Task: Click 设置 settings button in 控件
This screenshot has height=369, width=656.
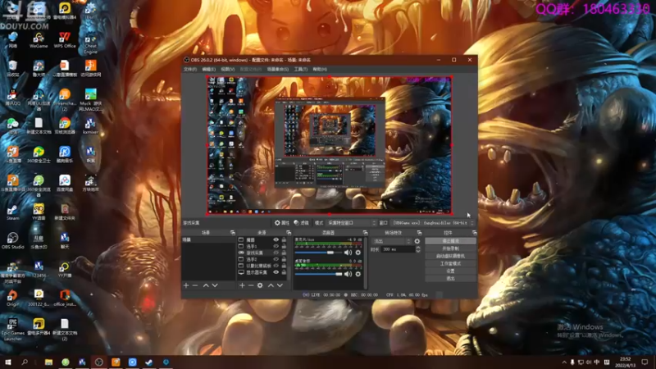Action: pos(450,271)
